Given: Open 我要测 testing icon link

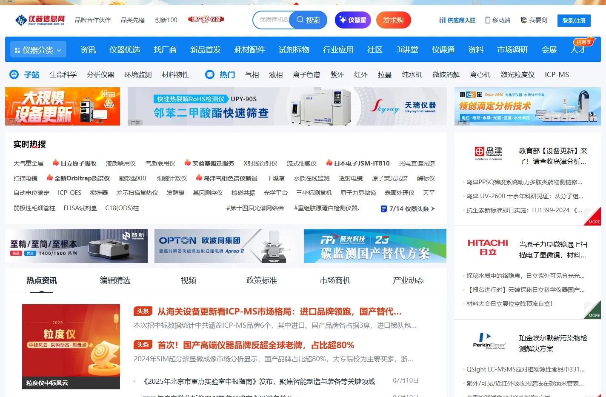Looking at the screenshot, I should click(x=534, y=20).
